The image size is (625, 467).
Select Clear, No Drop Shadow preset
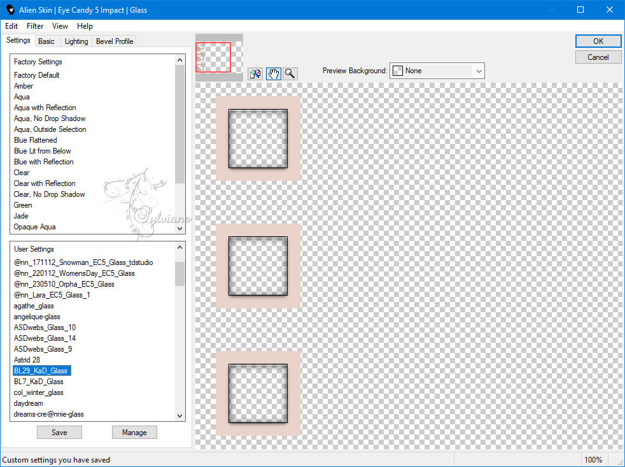point(50,194)
